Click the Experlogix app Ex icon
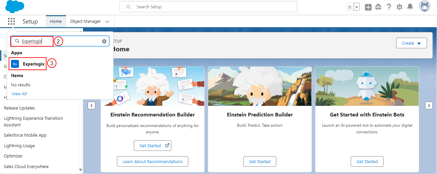The image size is (437, 174). tap(15, 64)
